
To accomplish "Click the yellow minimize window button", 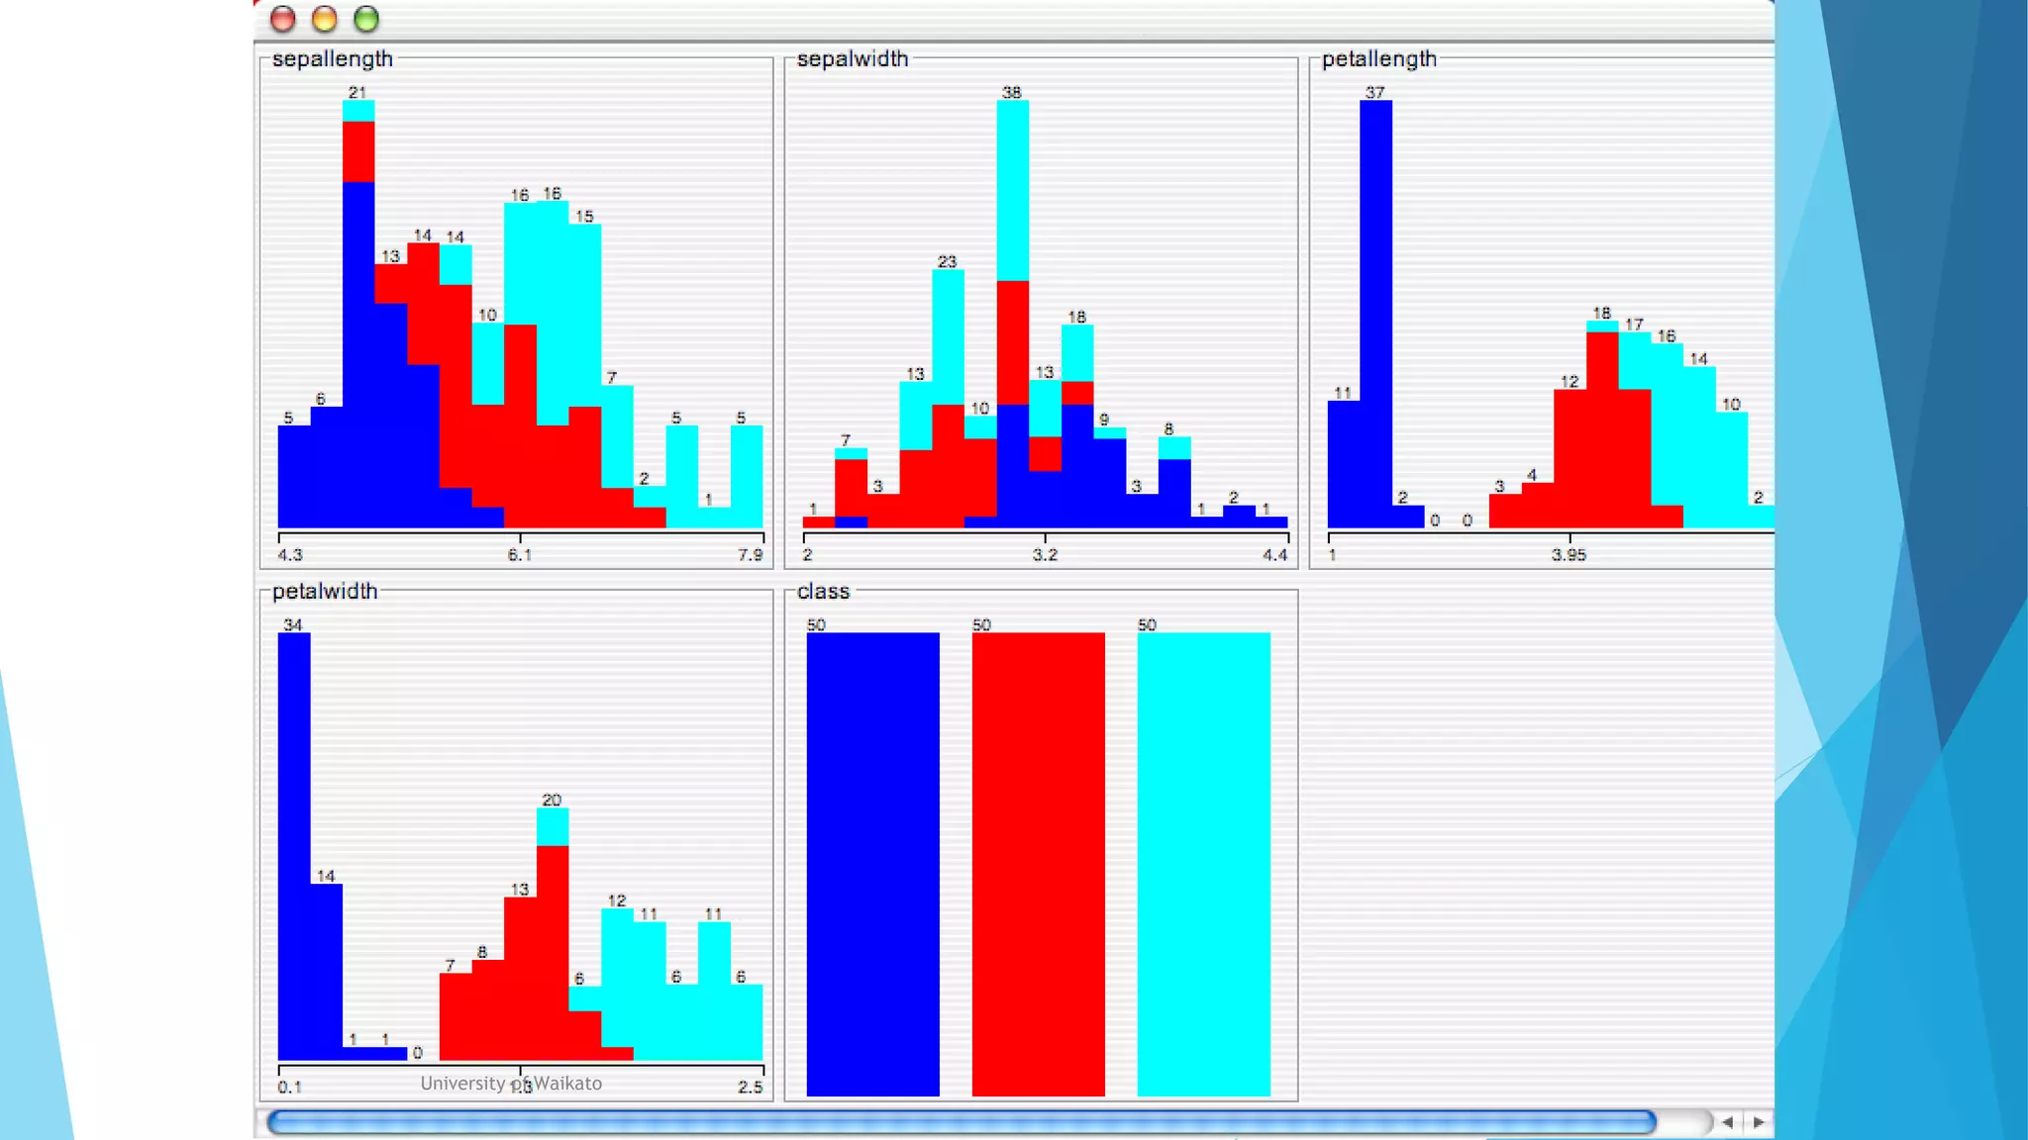I will click(325, 19).
